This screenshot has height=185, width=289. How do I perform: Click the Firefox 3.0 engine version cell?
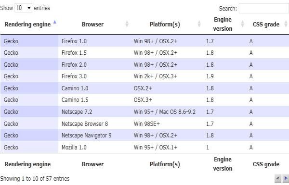tap(210, 76)
